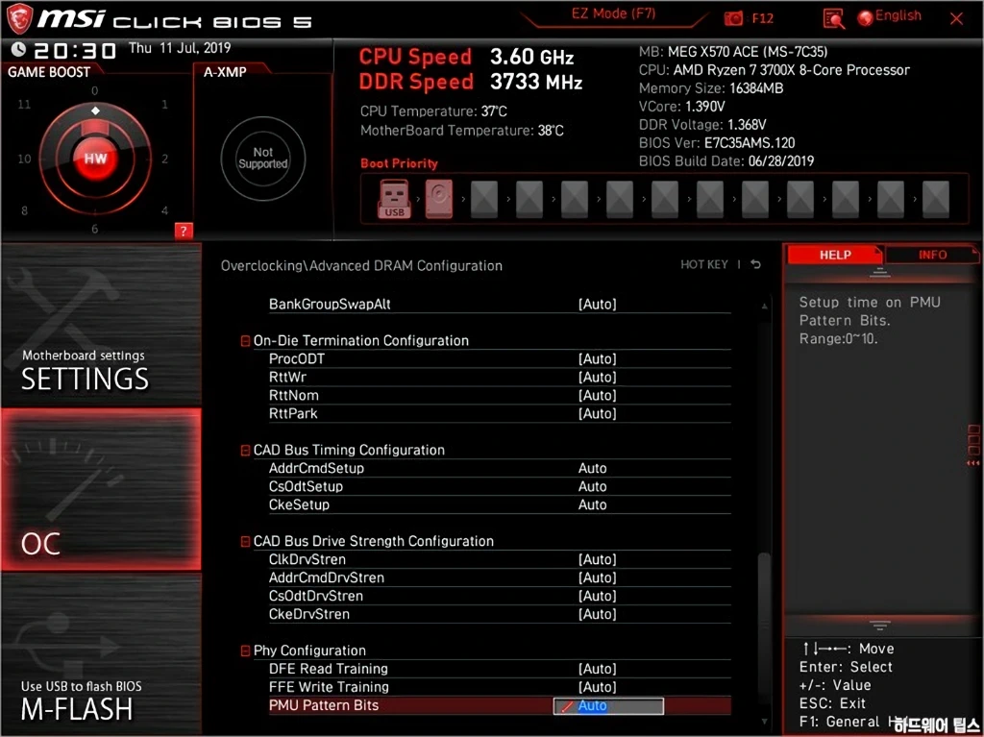This screenshot has height=737, width=984.
Task: Close the BIOS with the X icon
Action: [x=956, y=19]
